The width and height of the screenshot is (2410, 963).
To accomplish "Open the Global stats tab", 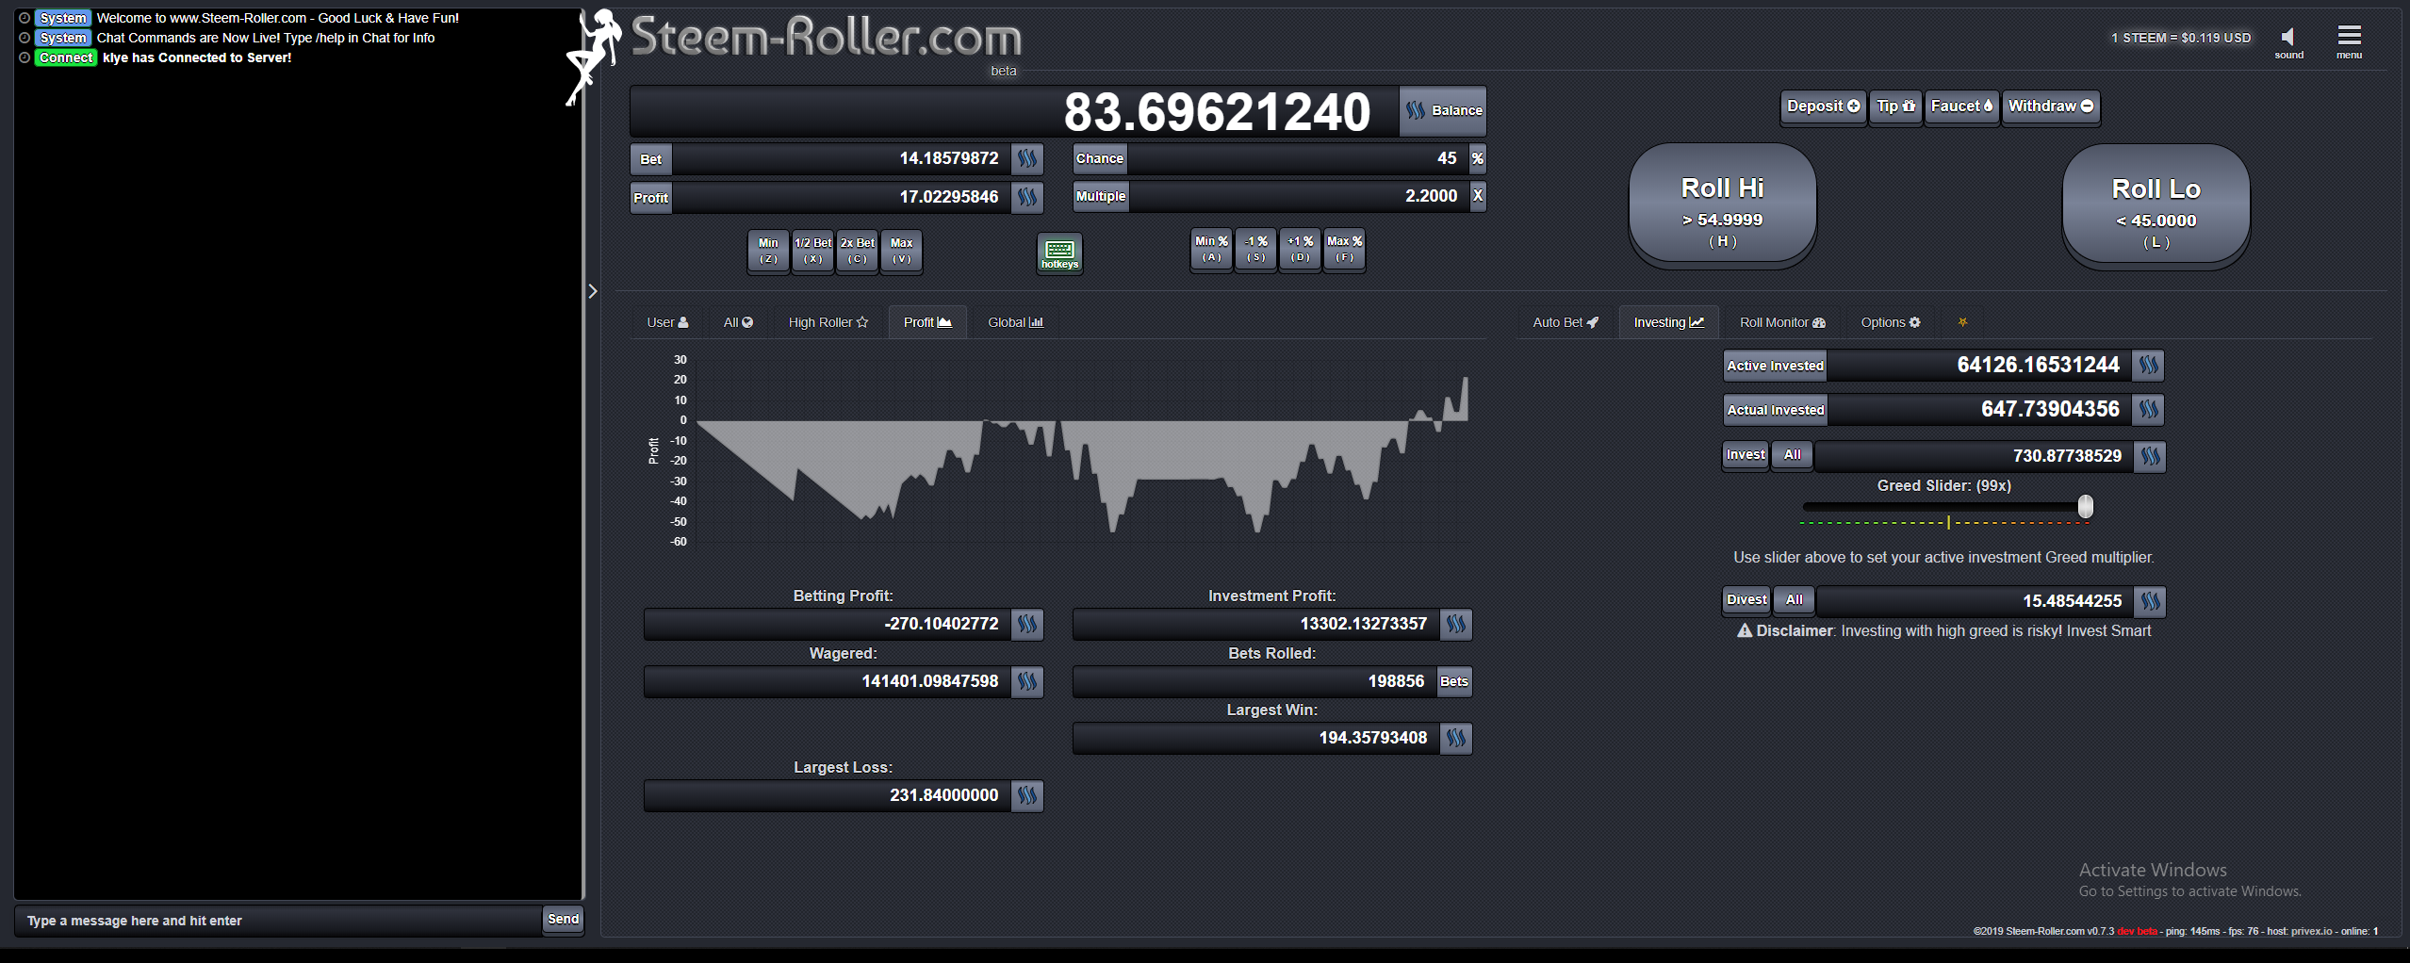I will click(x=1015, y=322).
